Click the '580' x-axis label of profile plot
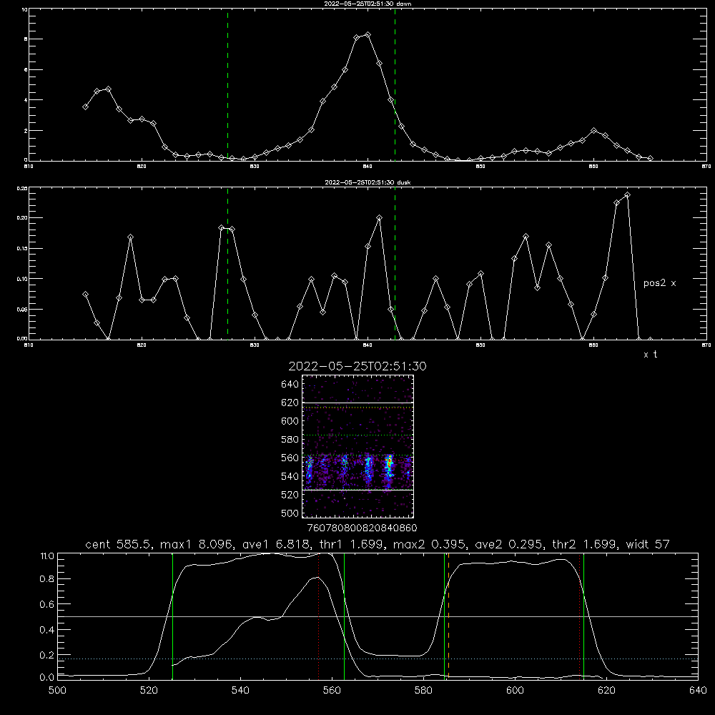715x715 pixels. pos(423,691)
